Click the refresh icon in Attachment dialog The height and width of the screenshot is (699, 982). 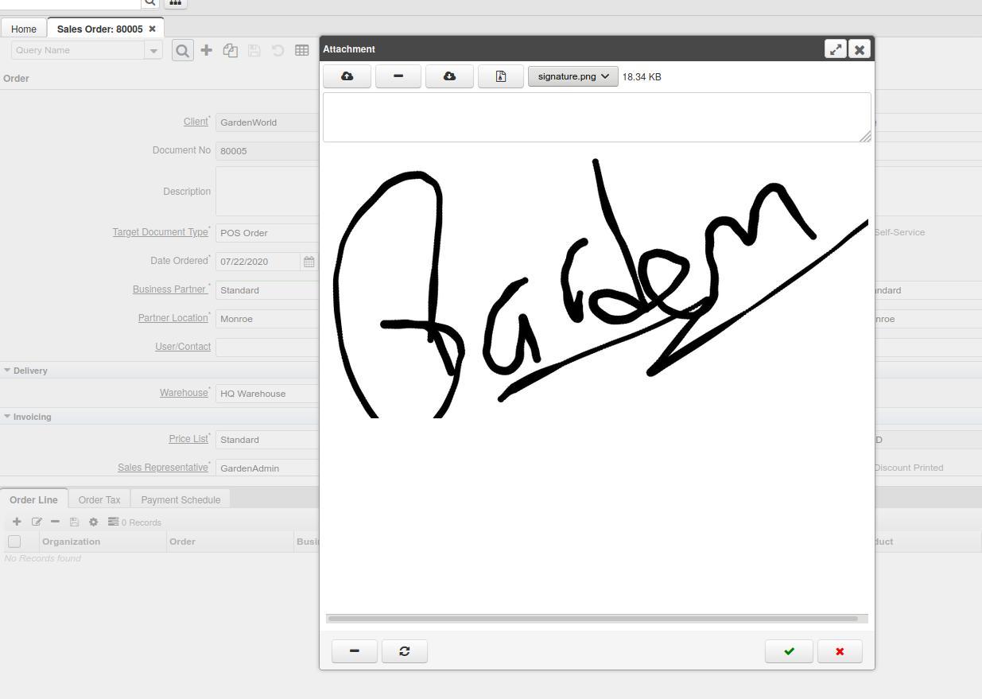tap(404, 651)
